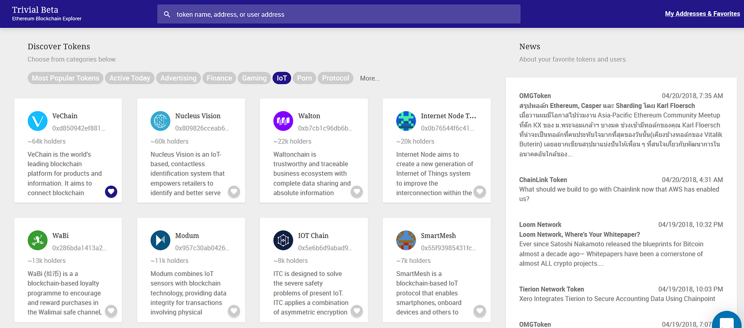Select the IoT category chip
The width and height of the screenshot is (744, 328).
coord(282,78)
